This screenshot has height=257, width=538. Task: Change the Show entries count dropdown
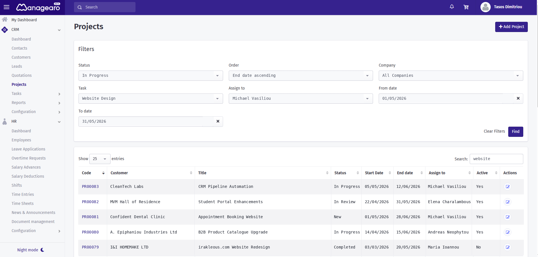tap(100, 159)
